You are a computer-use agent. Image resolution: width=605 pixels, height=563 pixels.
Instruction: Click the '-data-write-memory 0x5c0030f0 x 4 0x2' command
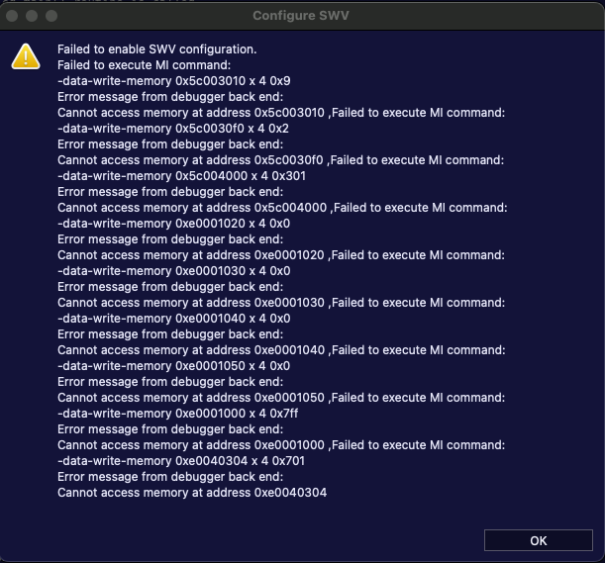173,129
